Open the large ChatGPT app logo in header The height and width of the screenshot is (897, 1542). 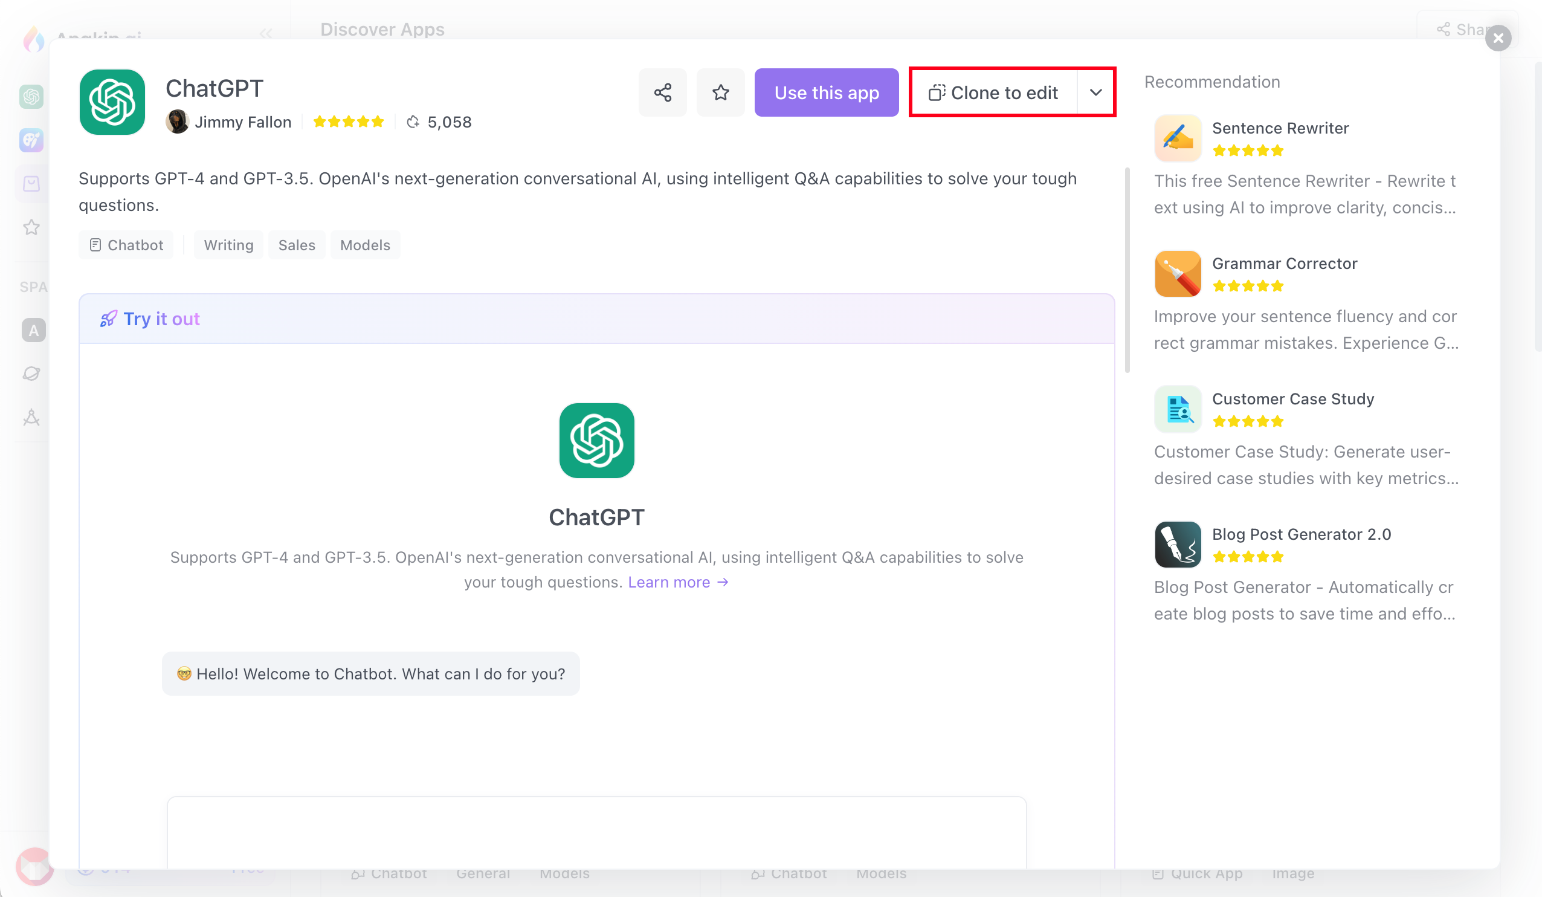tap(112, 102)
